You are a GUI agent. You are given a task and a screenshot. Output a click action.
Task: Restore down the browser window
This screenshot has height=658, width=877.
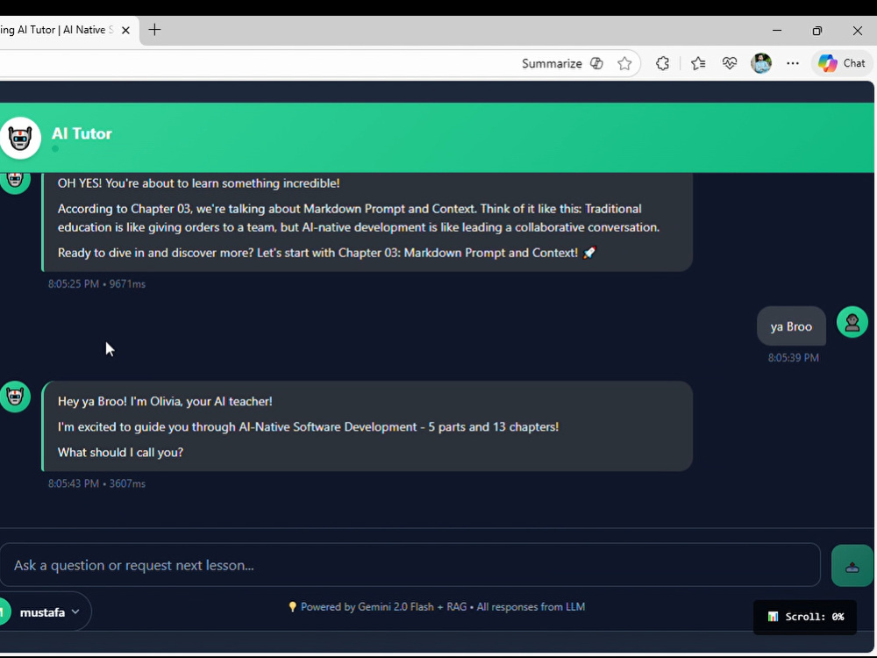tap(817, 30)
